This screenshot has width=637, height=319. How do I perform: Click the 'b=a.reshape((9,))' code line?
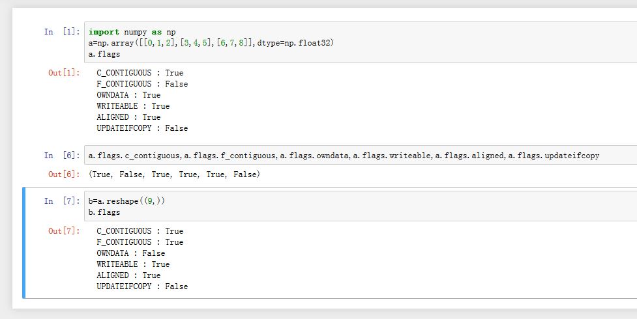[126, 201]
